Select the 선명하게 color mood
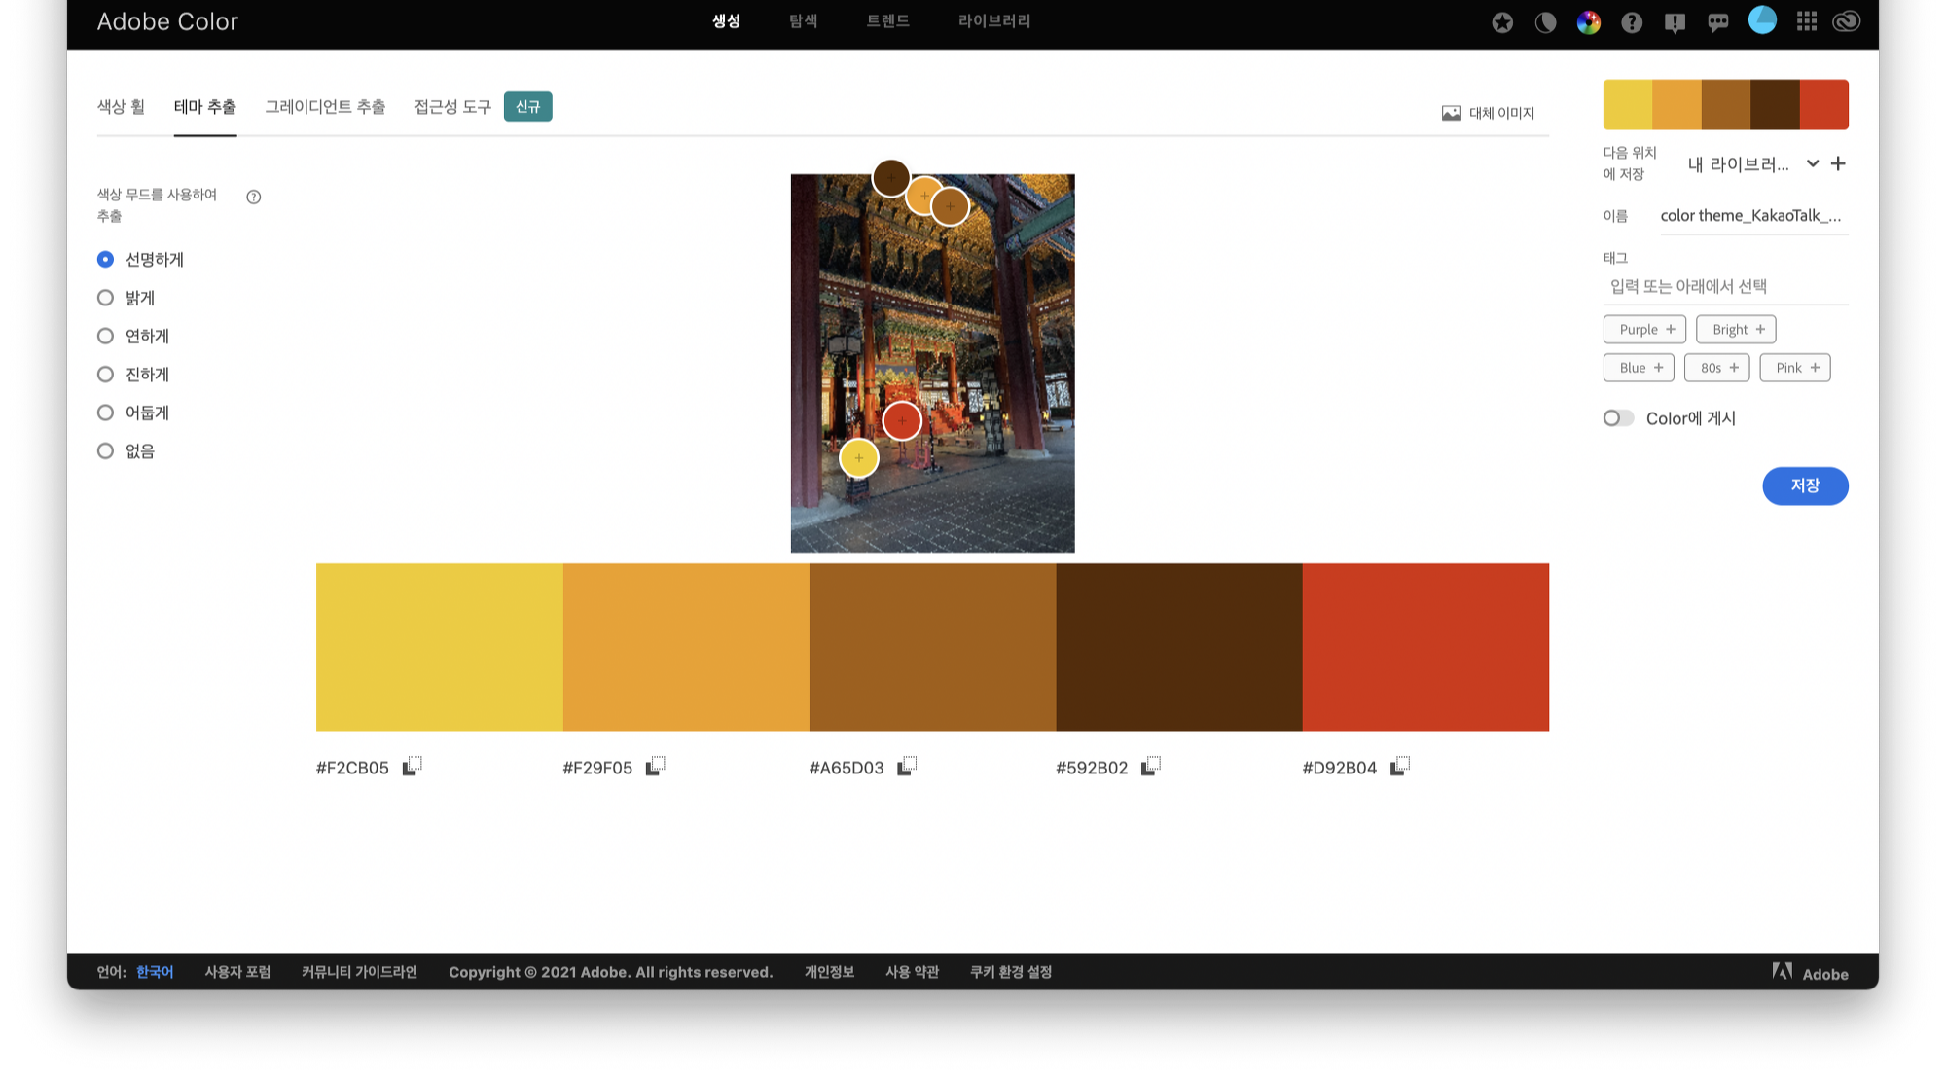Image resolution: width=1946 pixels, height=1078 pixels. 105,259
